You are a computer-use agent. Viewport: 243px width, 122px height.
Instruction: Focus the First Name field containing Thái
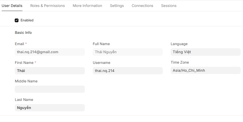50,71
